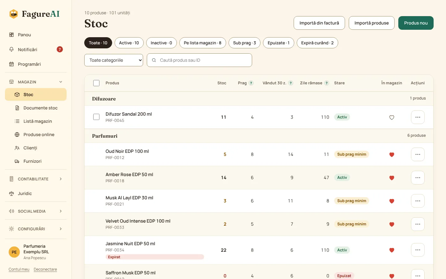Go to Produse online
446x279 pixels.
pos(36,135)
